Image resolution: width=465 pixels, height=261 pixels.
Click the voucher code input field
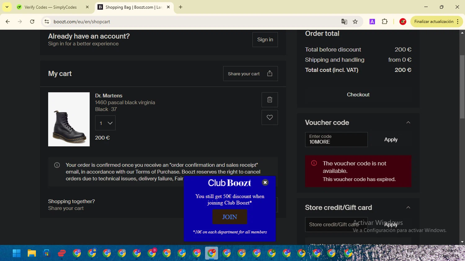coord(336,140)
